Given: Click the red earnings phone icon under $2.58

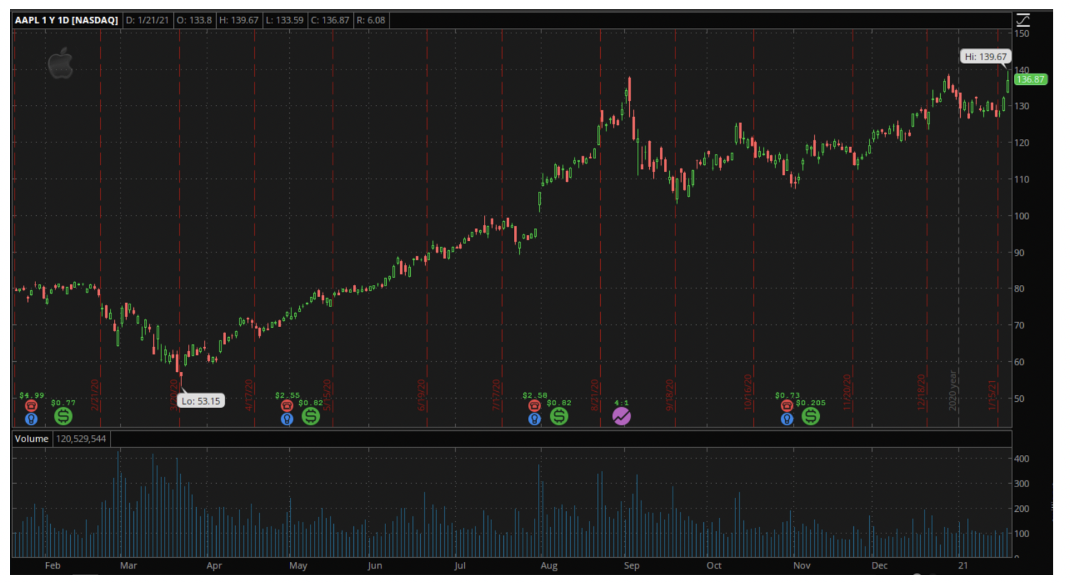Looking at the screenshot, I should 534,406.
